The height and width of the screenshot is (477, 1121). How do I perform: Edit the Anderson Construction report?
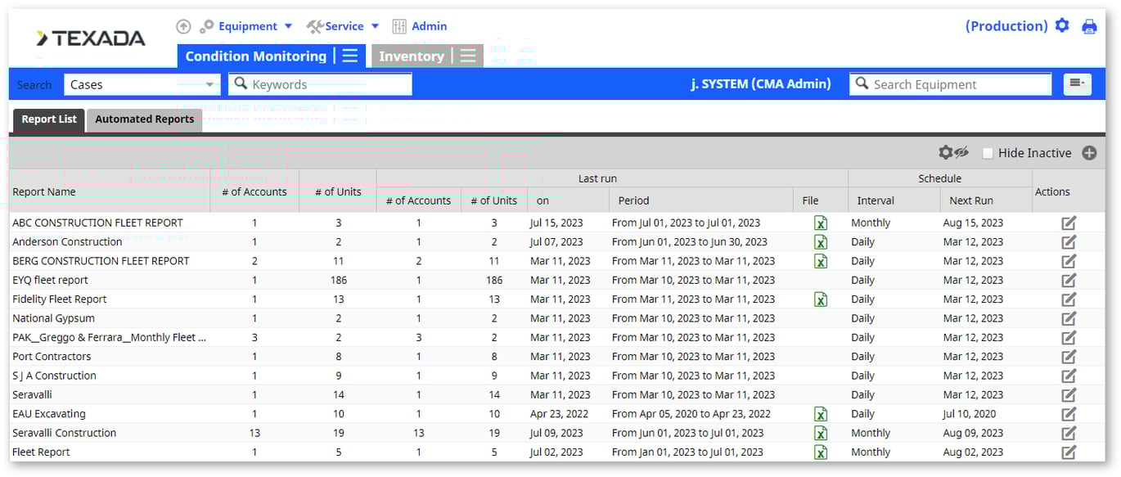[x=1069, y=242]
